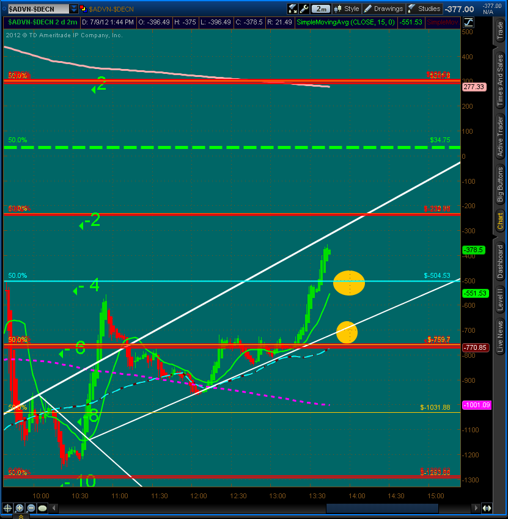The image size is (508, 519).
Task: Click the scroll right arrow on time scrollbar
Action: 476,508
